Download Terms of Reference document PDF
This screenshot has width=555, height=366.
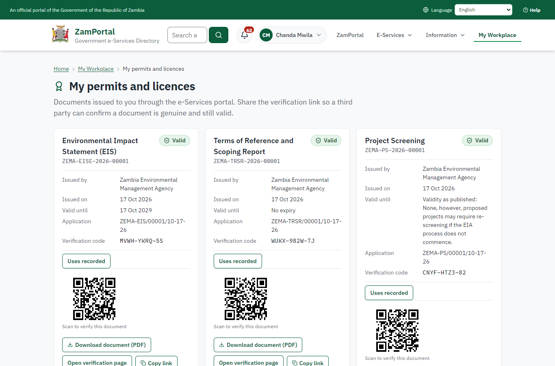(x=258, y=345)
